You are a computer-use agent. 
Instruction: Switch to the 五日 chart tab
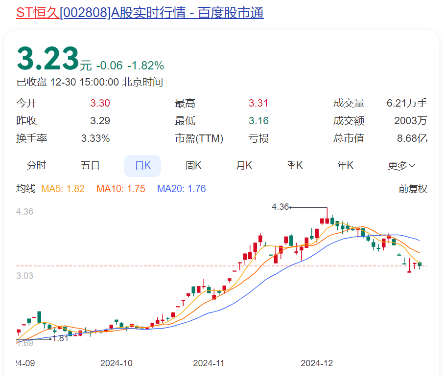[x=90, y=166]
